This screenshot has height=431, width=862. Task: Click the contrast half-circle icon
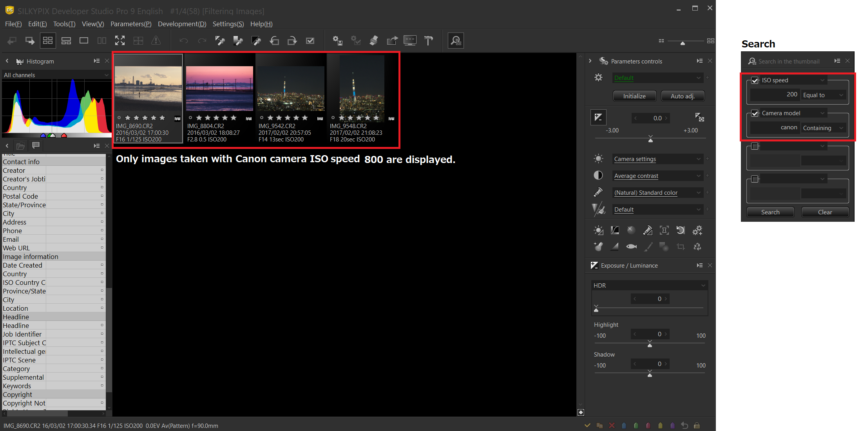point(598,176)
